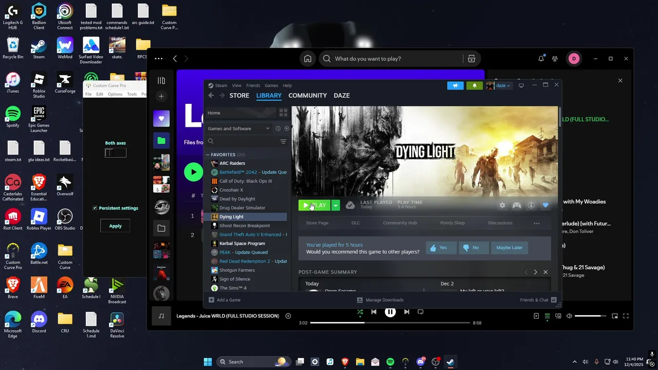This screenshot has height=370, width=658.
Task: Open daze account dropdown in Steam
Action: (499, 86)
